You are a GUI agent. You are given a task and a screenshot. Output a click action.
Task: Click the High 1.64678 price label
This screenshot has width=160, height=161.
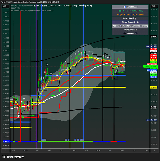(151, 47)
